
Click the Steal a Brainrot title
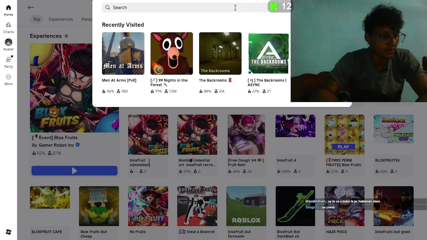click(x=197, y=232)
